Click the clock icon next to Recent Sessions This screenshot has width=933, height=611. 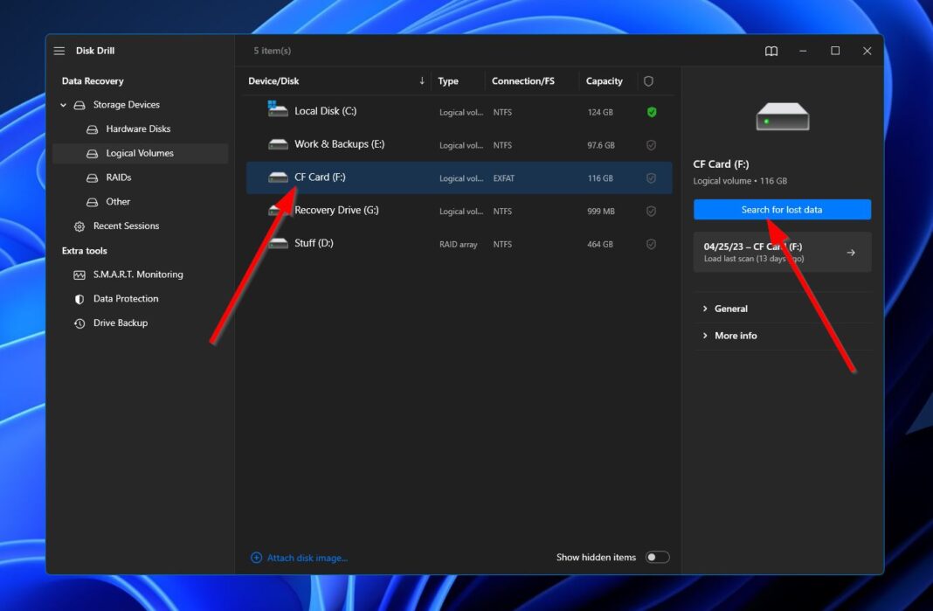click(78, 226)
